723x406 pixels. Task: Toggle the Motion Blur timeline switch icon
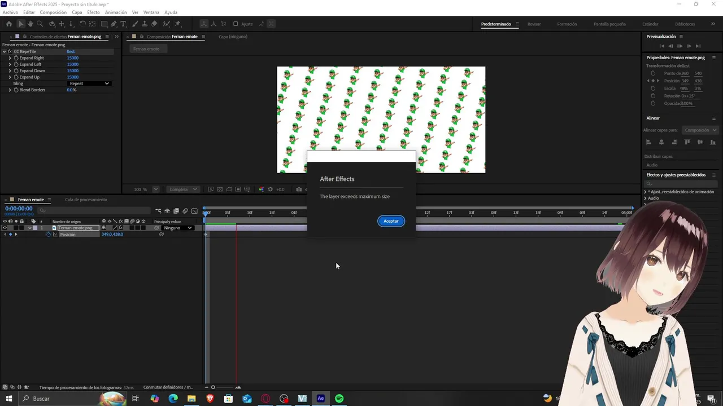pos(185,211)
